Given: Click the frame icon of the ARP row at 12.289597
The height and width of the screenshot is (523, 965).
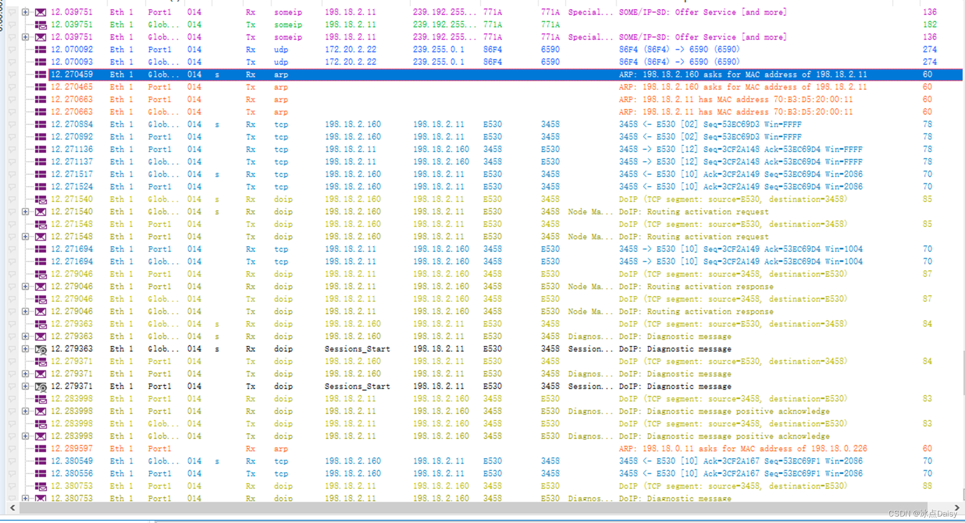Looking at the screenshot, I should click(40, 448).
